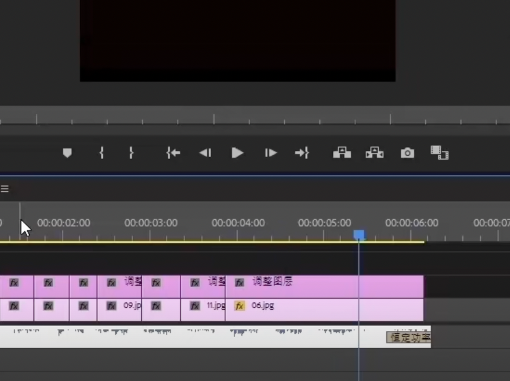Step back one frame
The height and width of the screenshot is (381, 510).
click(x=205, y=153)
